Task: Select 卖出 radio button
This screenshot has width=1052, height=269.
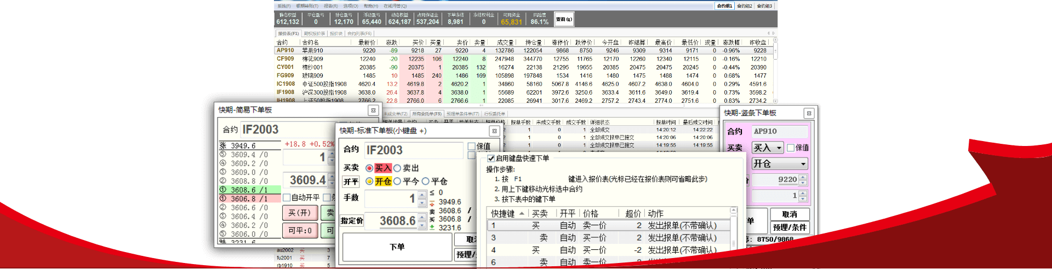Action: click(397, 168)
